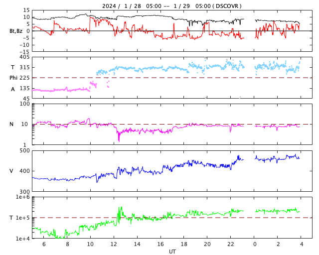
Task: Click the '4' hour tick on UT axis
Action: (x=302, y=244)
